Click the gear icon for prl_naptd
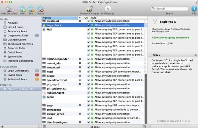The image size is (198, 128). (80, 84)
